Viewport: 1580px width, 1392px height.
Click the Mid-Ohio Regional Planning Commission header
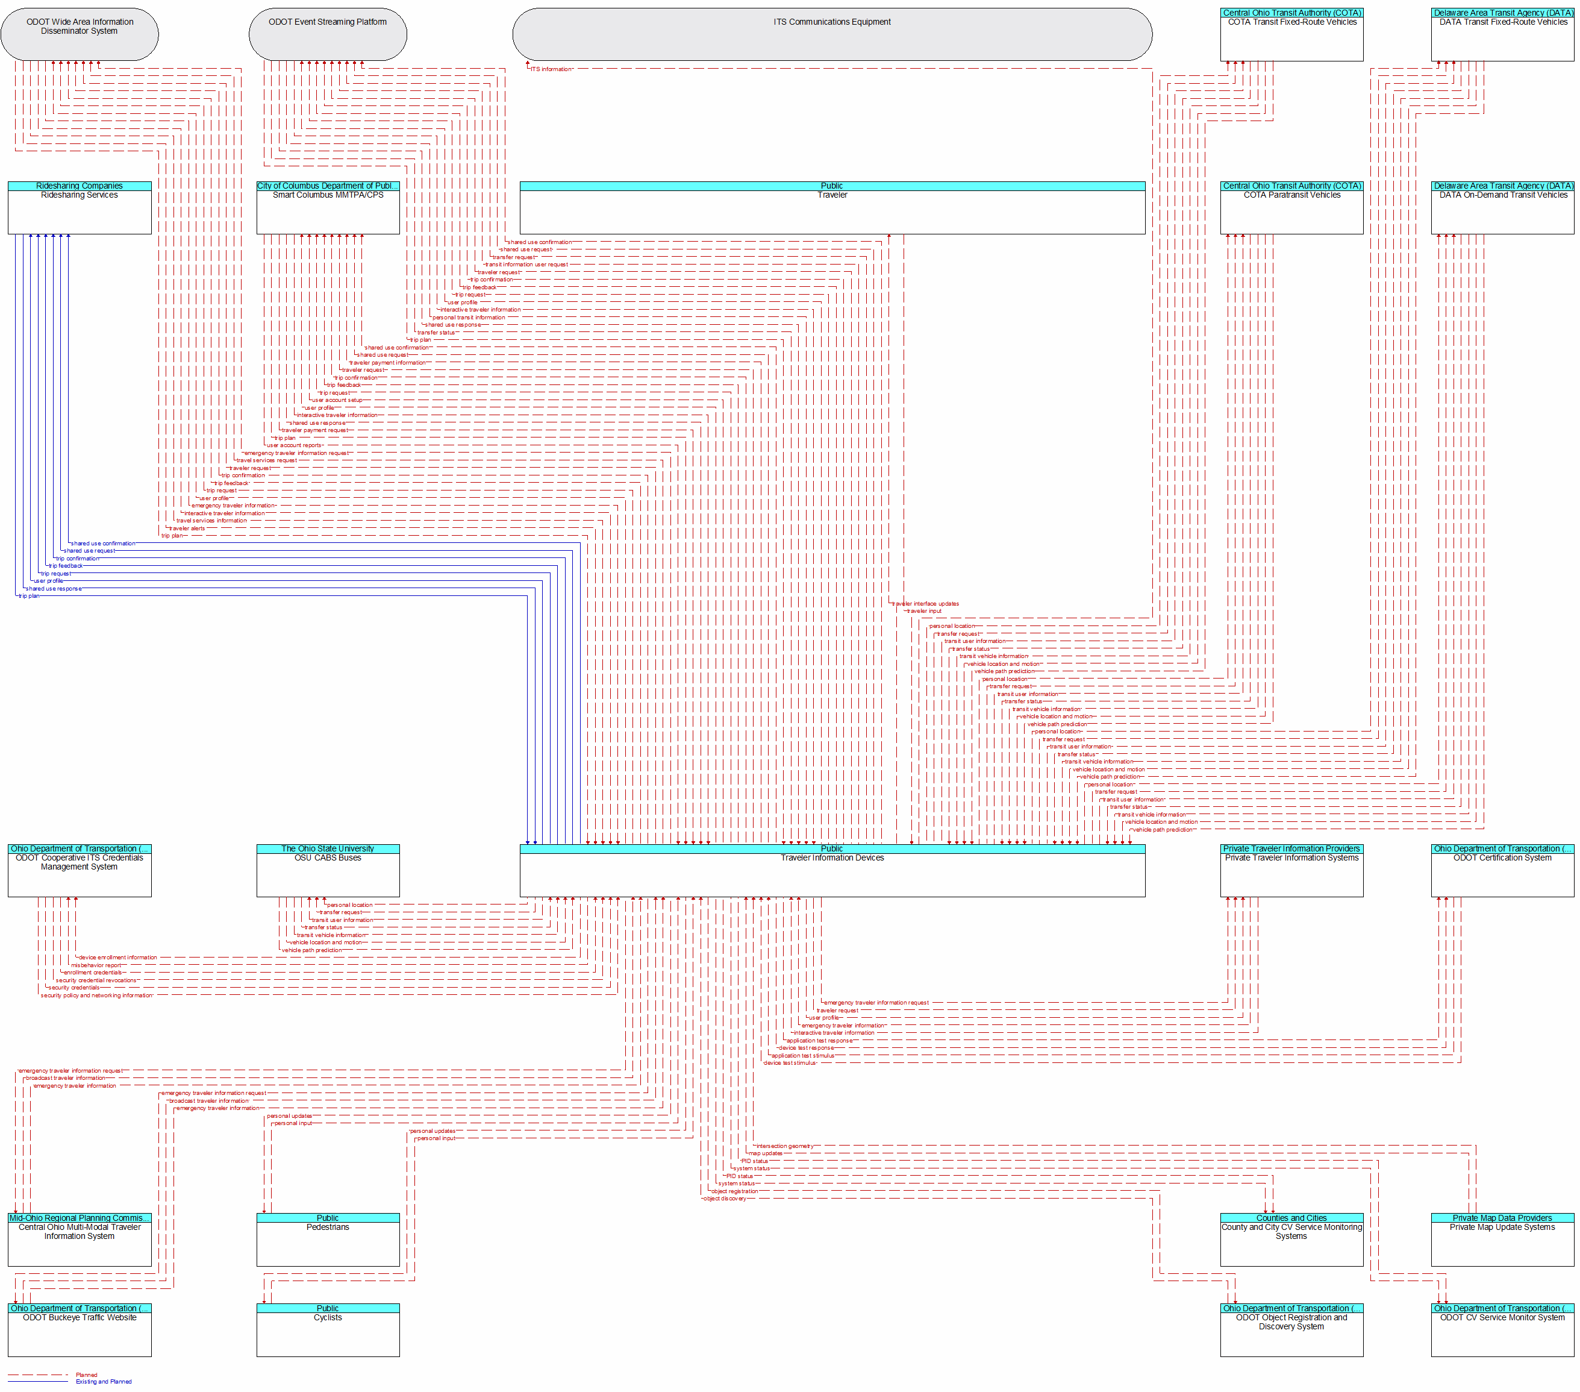tap(80, 1218)
